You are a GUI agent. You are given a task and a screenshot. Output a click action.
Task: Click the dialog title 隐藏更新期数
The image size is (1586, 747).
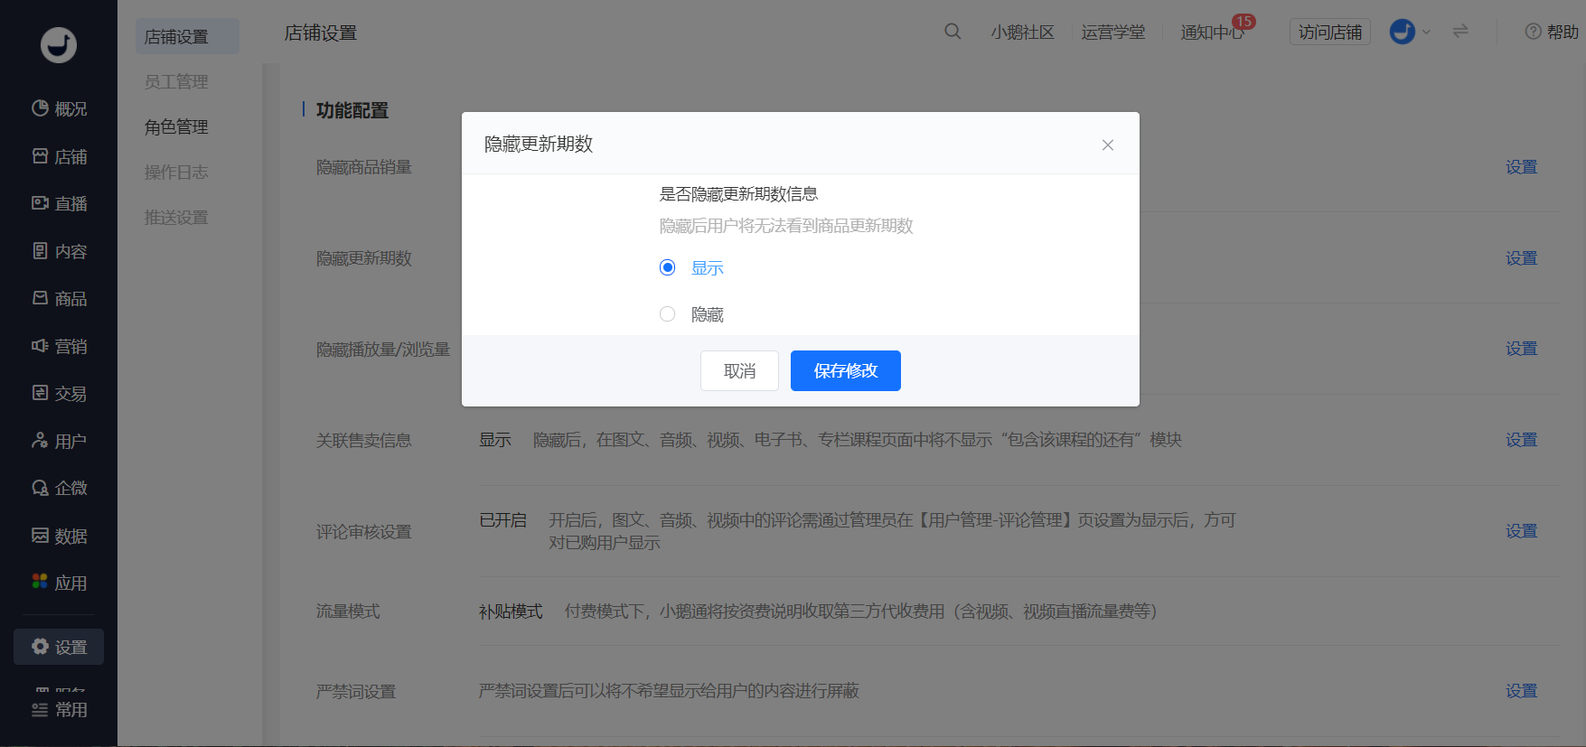click(x=539, y=144)
